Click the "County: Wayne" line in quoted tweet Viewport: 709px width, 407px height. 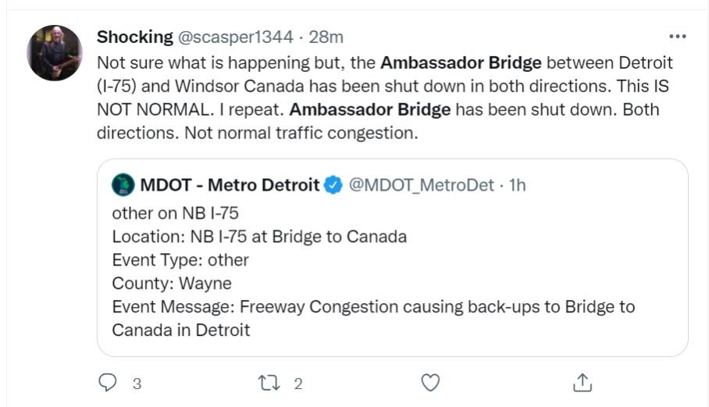point(172,283)
